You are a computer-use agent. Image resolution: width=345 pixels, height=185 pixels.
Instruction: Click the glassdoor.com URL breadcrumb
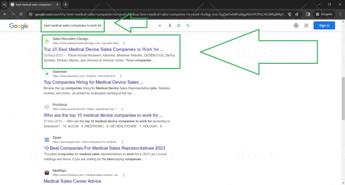point(85,76)
